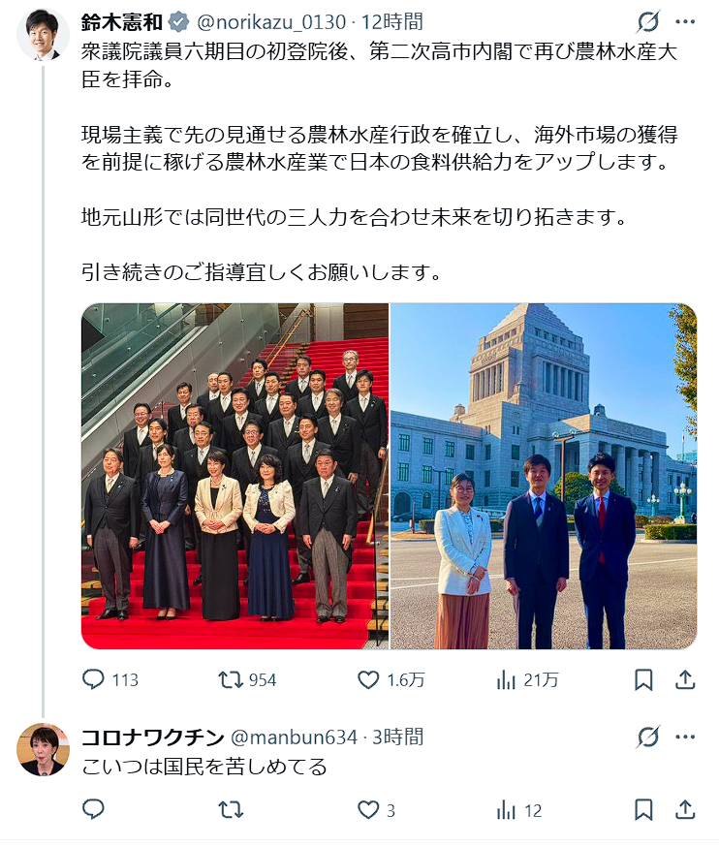Share コロナワクチン's reply

coord(685,809)
